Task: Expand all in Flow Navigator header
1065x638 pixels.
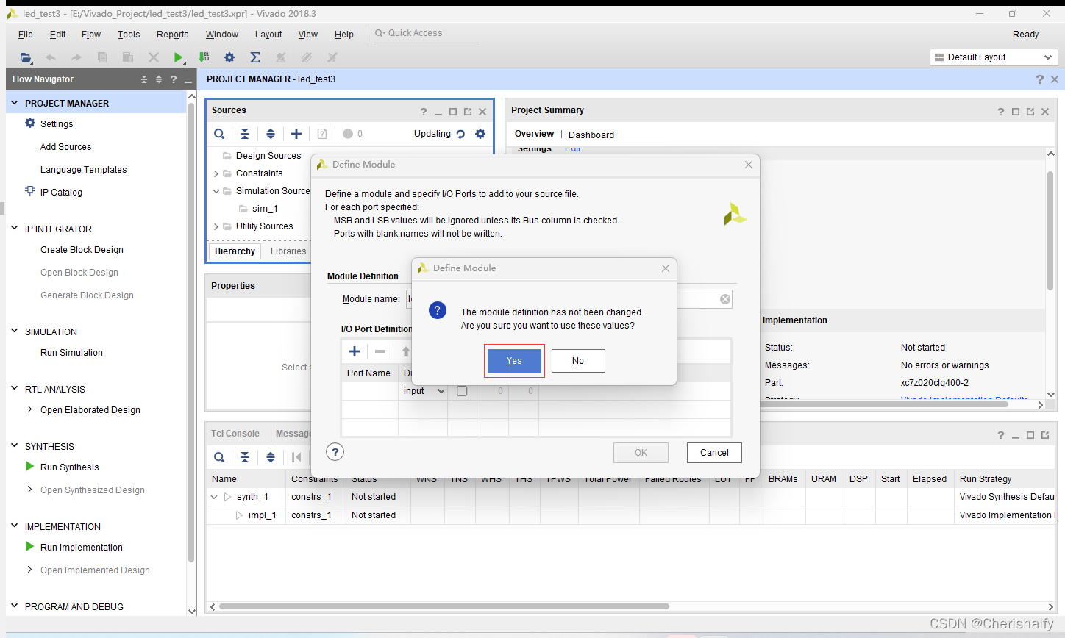Action: click(x=159, y=79)
